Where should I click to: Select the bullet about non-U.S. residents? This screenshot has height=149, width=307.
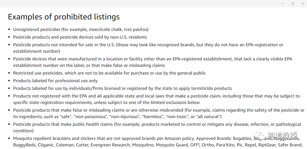coord(80,37)
